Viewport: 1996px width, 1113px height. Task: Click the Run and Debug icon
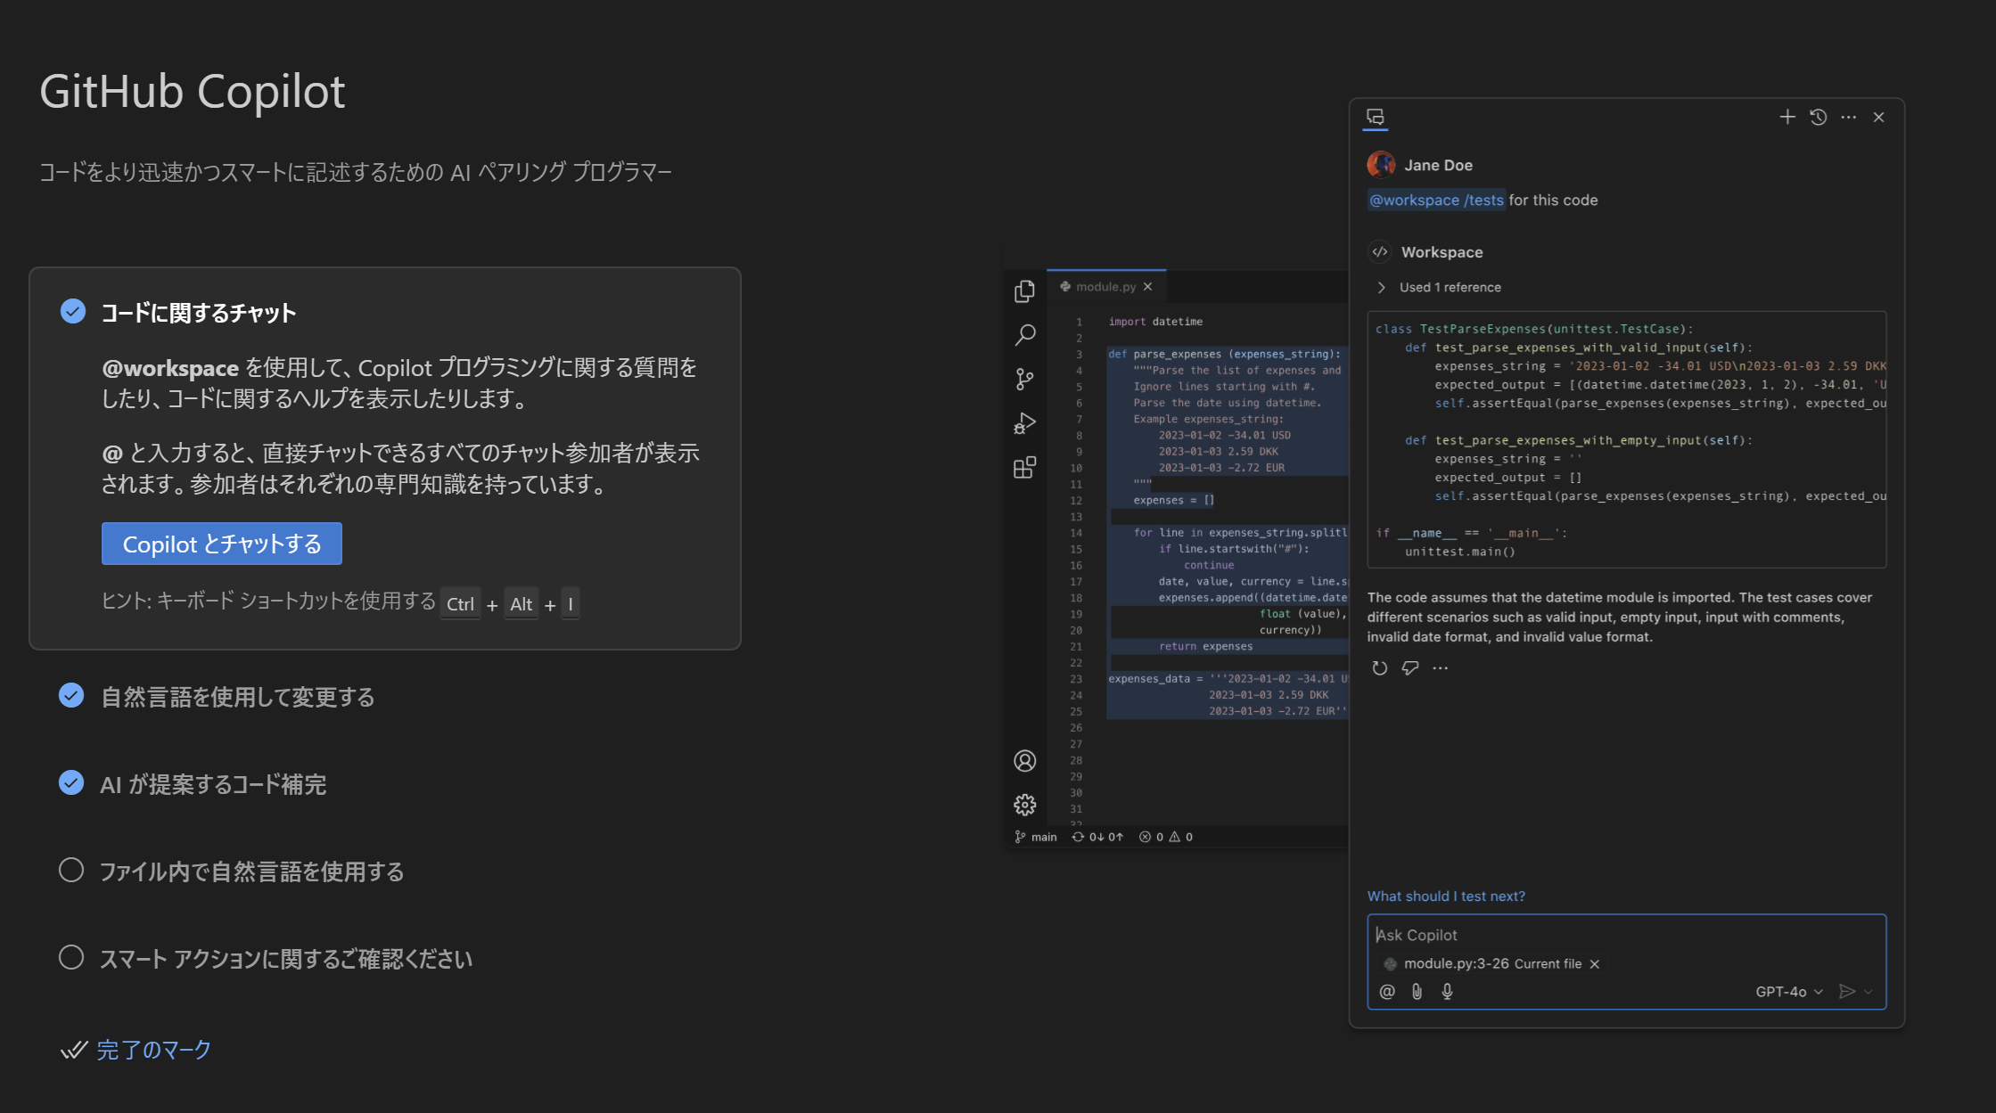point(1024,423)
